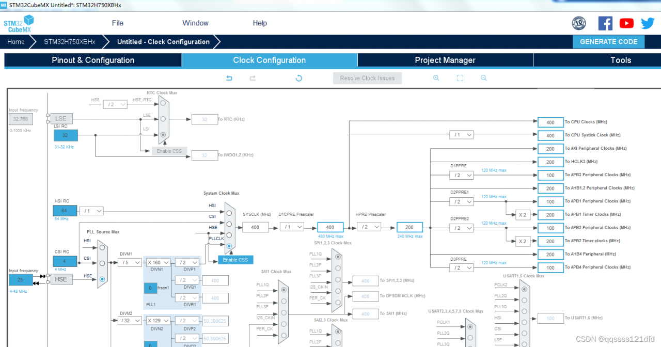Open the D3PPRE /2 dropdown

pos(461,267)
